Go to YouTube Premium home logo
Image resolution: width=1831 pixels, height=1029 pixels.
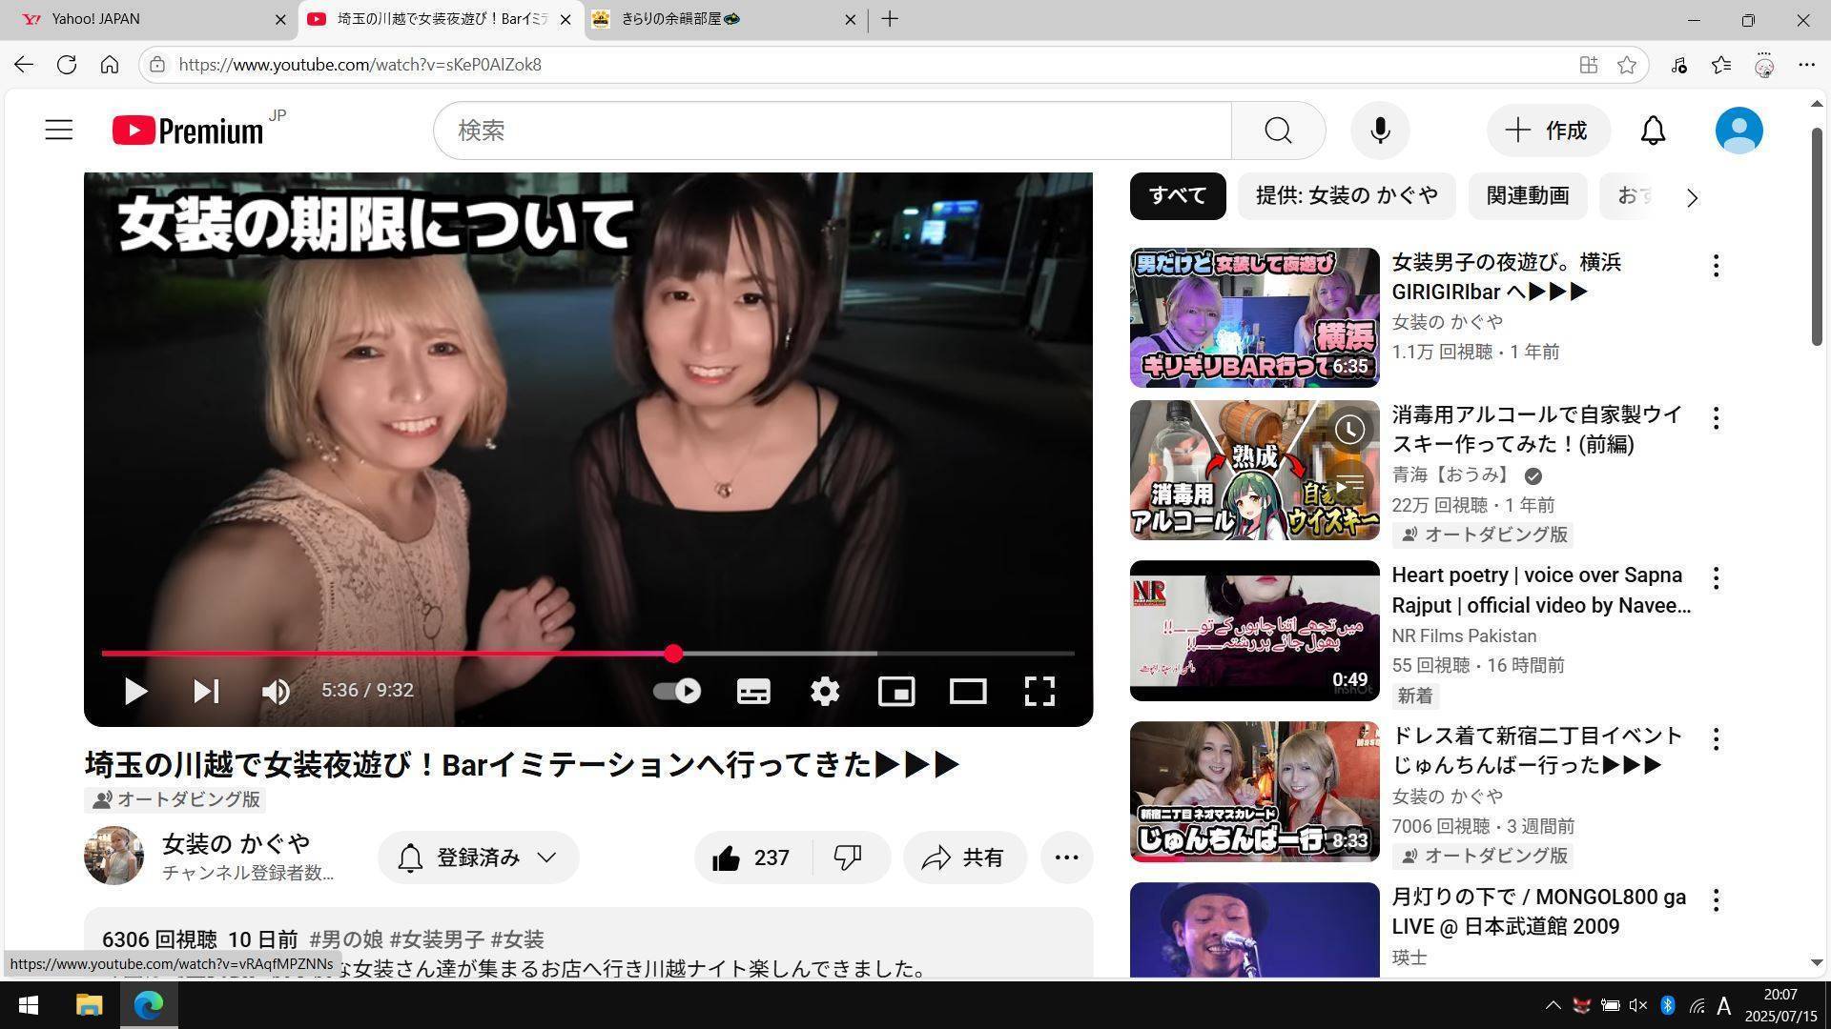click(x=188, y=131)
